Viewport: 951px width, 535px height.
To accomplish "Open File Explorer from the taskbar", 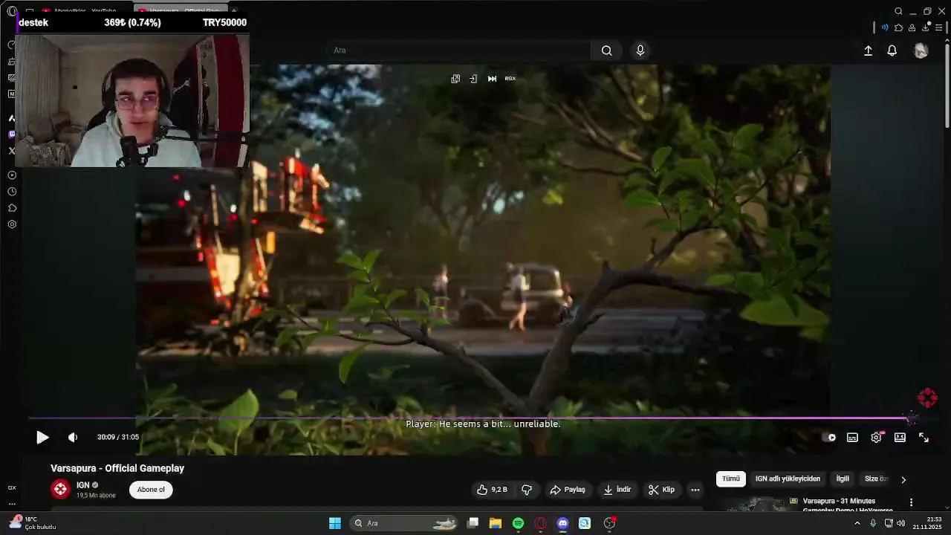I will (x=496, y=523).
